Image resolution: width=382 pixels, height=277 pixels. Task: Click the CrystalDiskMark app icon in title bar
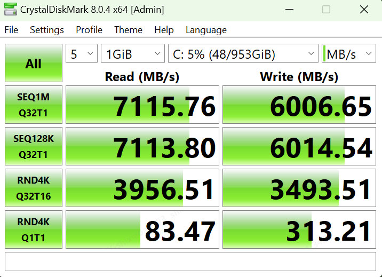click(x=11, y=10)
